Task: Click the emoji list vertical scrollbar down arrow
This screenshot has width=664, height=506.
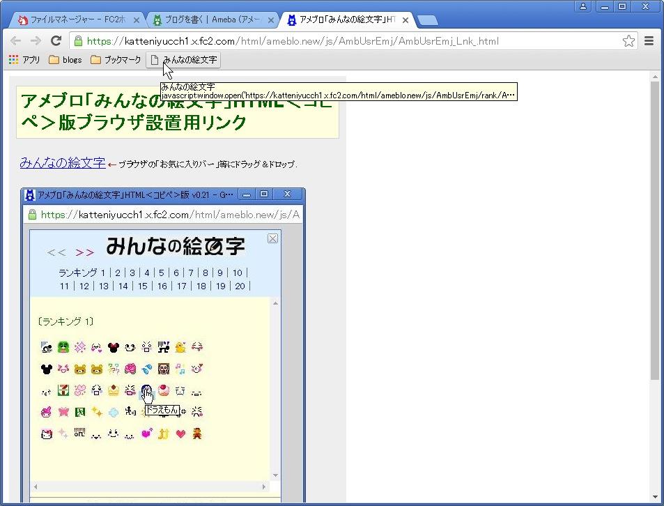Action: (275, 475)
